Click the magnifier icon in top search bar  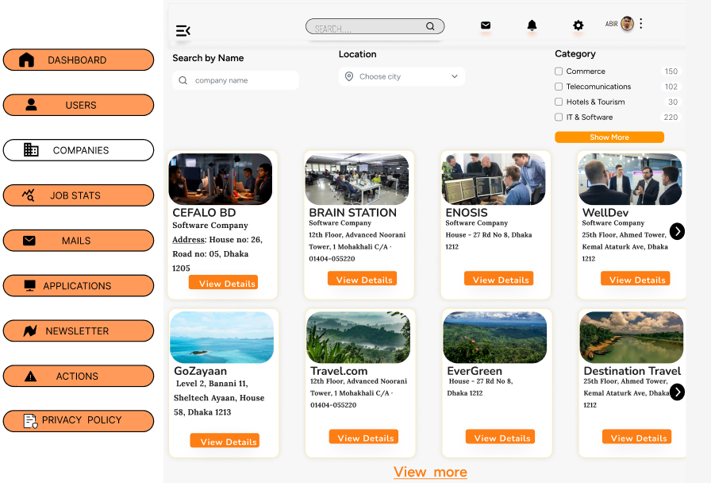click(x=430, y=26)
